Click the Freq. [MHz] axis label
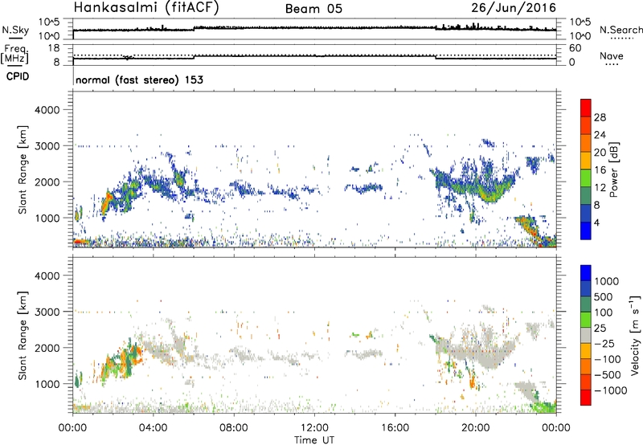 [14, 54]
